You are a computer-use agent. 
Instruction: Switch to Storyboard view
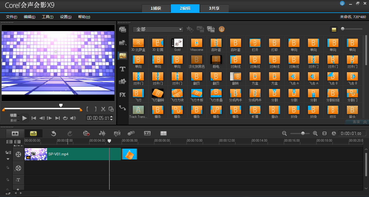click(15, 133)
